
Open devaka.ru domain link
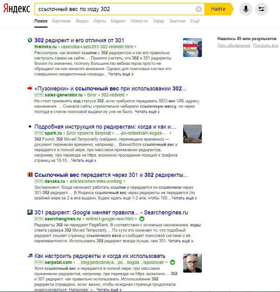[x=55, y=182]
